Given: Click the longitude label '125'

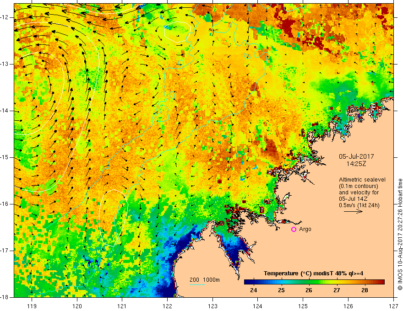Looking at the screenshot, I should (303, 306).
